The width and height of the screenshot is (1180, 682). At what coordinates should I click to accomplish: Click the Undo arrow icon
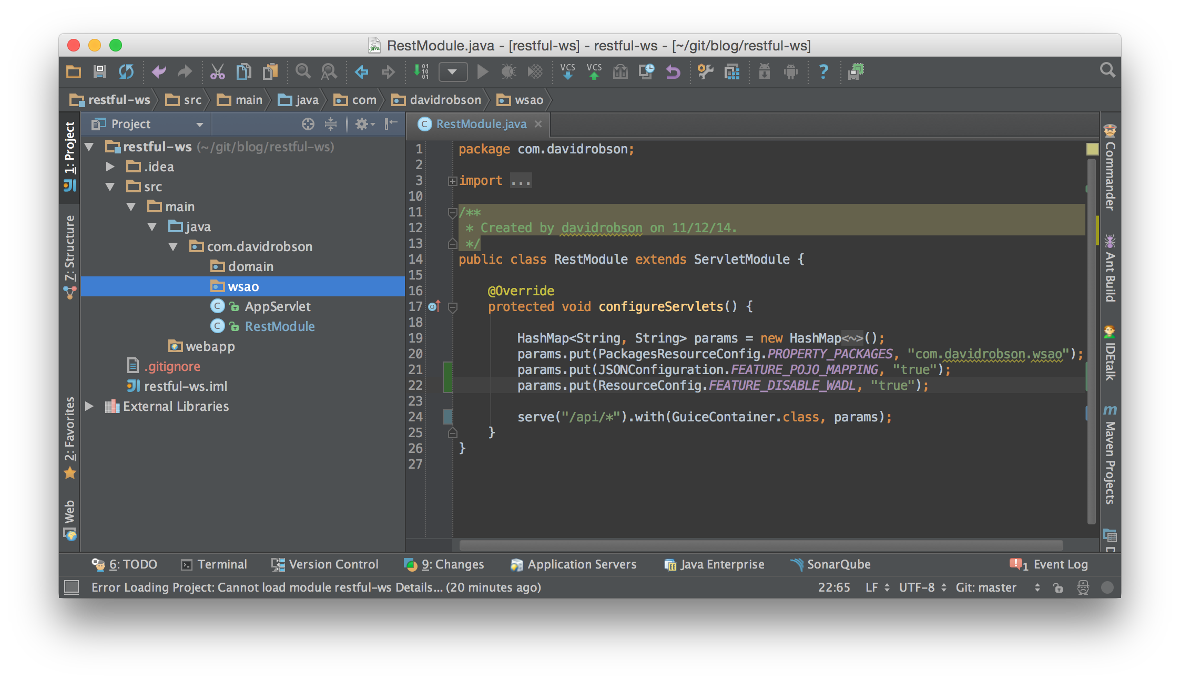[159, 71]
